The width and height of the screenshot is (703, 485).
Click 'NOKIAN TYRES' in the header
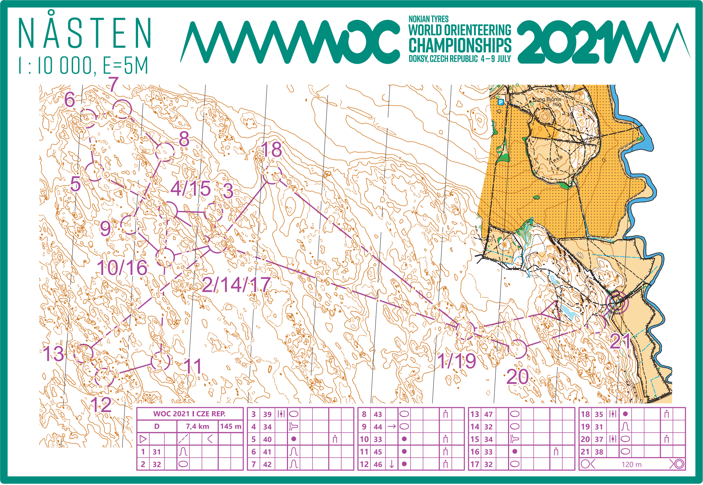pyautogui.click(x=428, y=19)
